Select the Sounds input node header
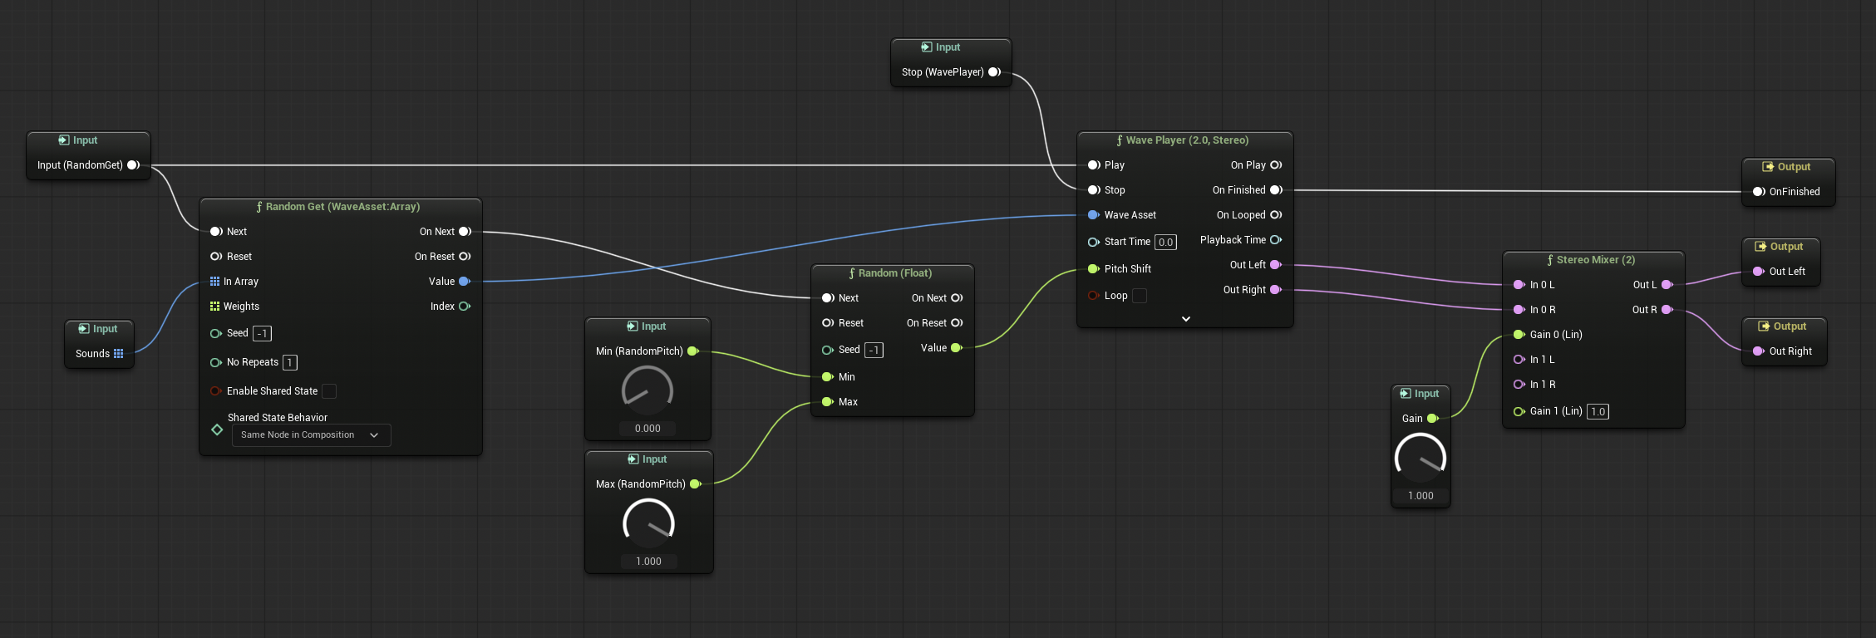The image size is (1876, 638). 99,329
